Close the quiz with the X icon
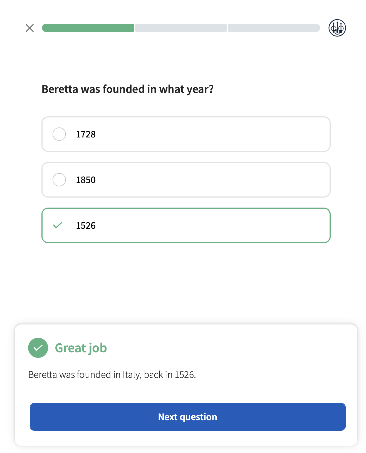The width and height of the screenshot is (366, 453). 30,28
